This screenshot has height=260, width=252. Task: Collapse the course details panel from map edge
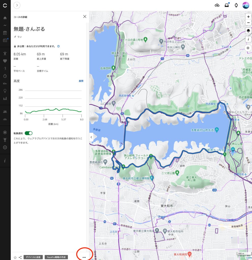click(91, 137)
